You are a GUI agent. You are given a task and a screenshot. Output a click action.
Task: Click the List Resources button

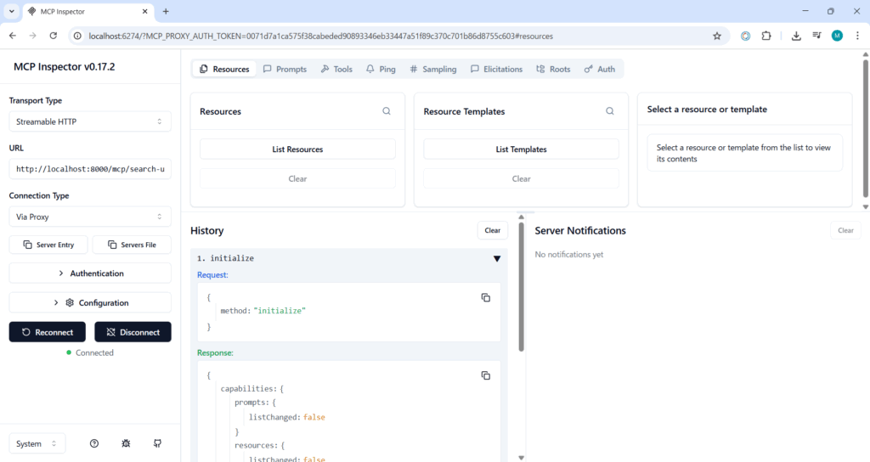[297, 149]
